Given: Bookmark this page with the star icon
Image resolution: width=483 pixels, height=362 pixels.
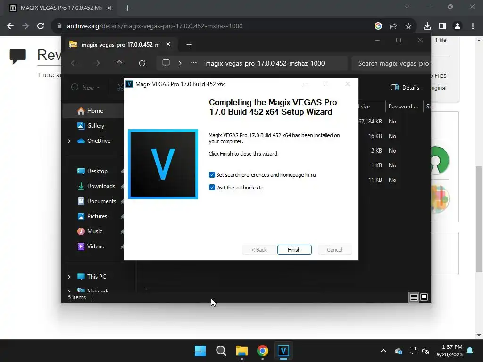Looking at the screenshot, I should tap(408, 26).
